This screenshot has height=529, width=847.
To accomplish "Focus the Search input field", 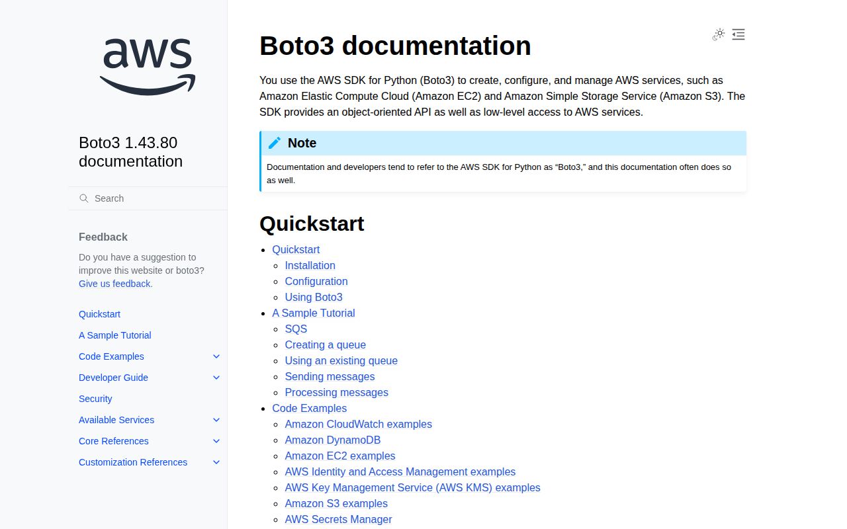I will (148, 198).
